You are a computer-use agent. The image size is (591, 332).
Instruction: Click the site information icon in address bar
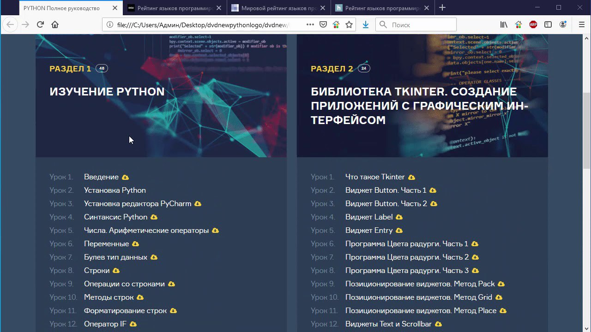click(x=109, y=25)
